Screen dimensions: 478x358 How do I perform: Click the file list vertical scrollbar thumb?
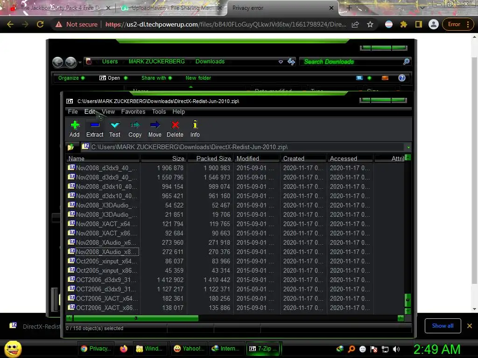(408, 300)
